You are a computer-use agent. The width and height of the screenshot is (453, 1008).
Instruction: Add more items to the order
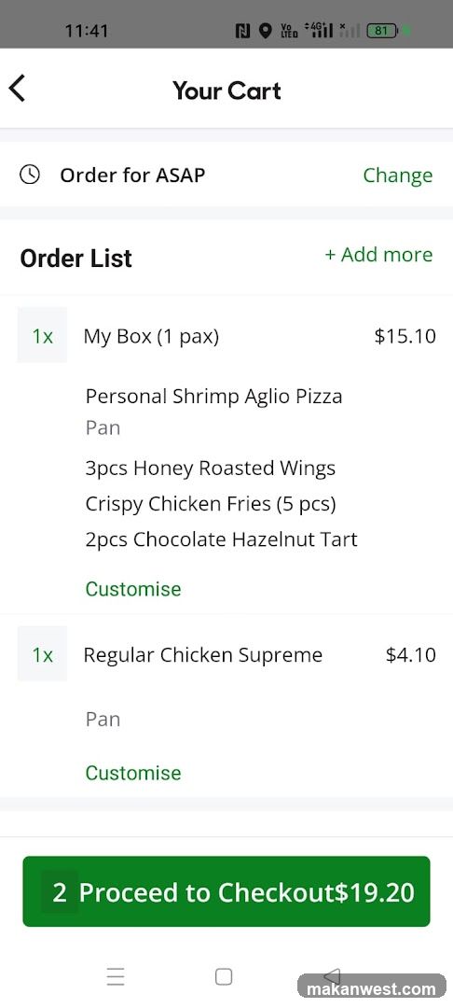[x=378, y=255]
